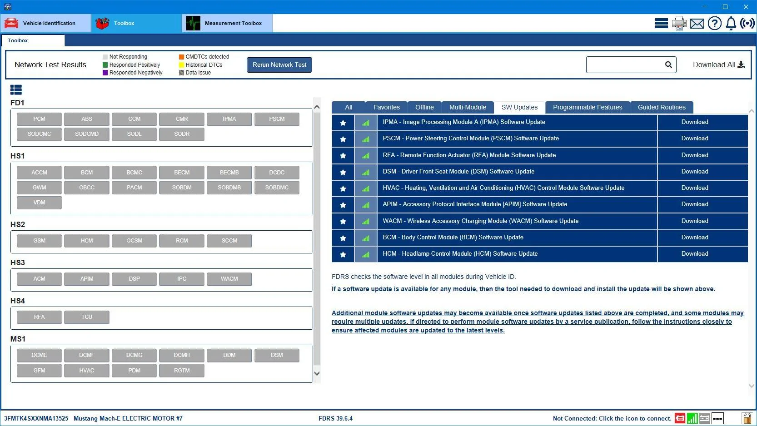Download the PSCM software update
This screenshot has width=757, height=426.
point(702,139)
